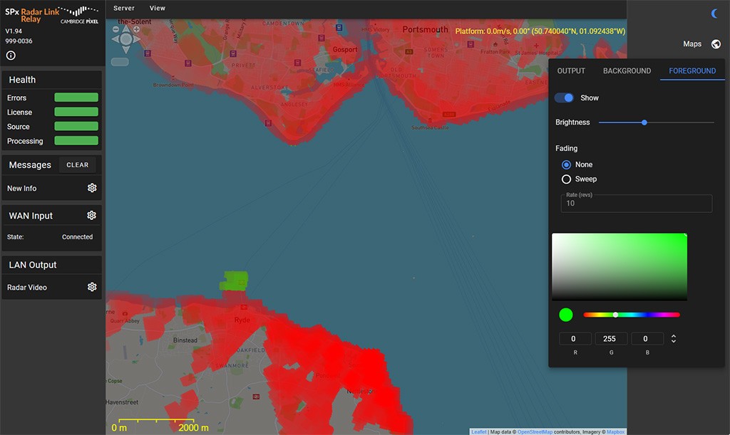Select the None fading option
The width and height of the screenshot is (730, 435).
pyautogui.click(x=566, y=164)
